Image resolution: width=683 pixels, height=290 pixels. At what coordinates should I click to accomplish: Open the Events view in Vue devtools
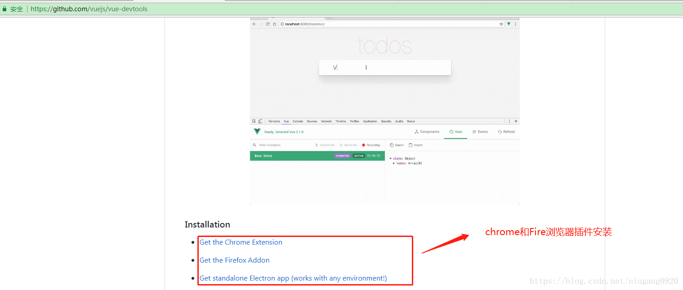pyautogui.click(x=480, y=132)
